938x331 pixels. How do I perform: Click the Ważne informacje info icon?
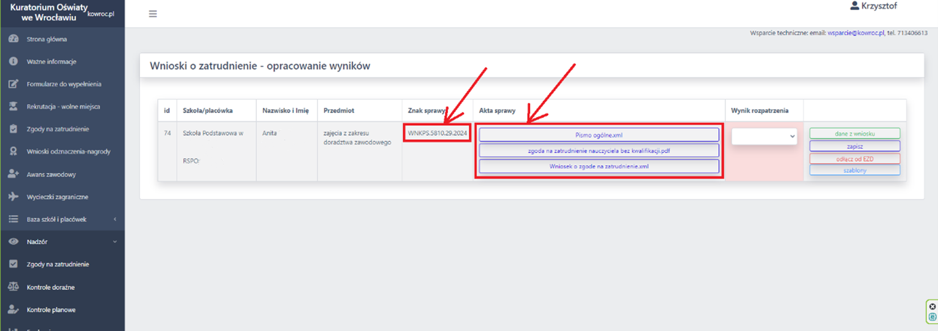click(x=13, y=61)
